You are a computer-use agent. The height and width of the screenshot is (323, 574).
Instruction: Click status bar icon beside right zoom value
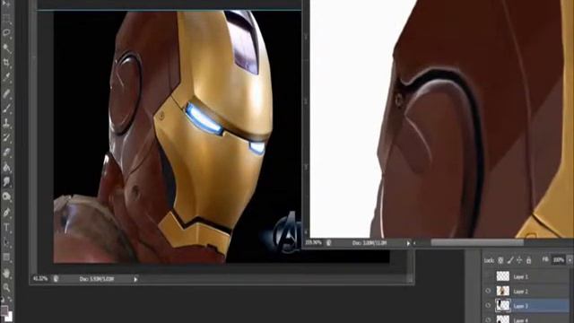[x=329, y=243]
